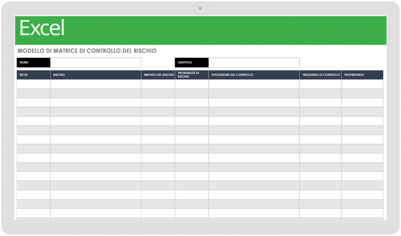401x236 pixels.
Task: Select the RIF/ID column header
Action: point(33,75)
